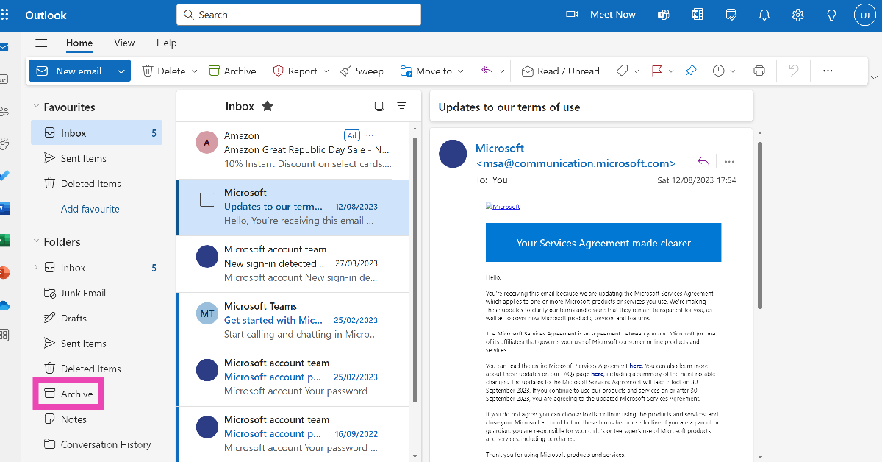This screenshot has height=462, width=882.
Task: Open Settings gear icon
Action: (797, 15)
